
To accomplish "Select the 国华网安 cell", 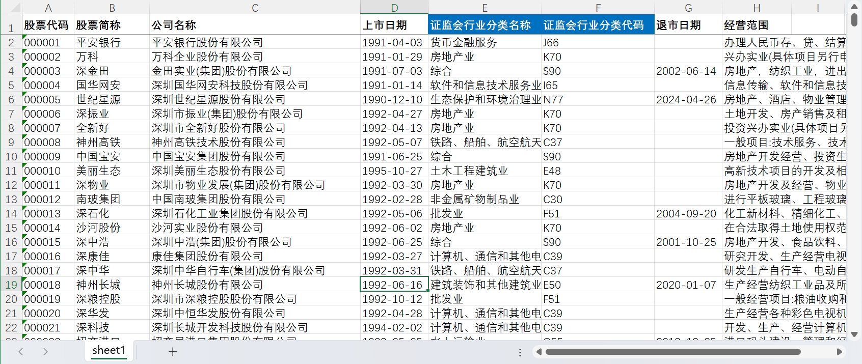I will coord(112,86).
